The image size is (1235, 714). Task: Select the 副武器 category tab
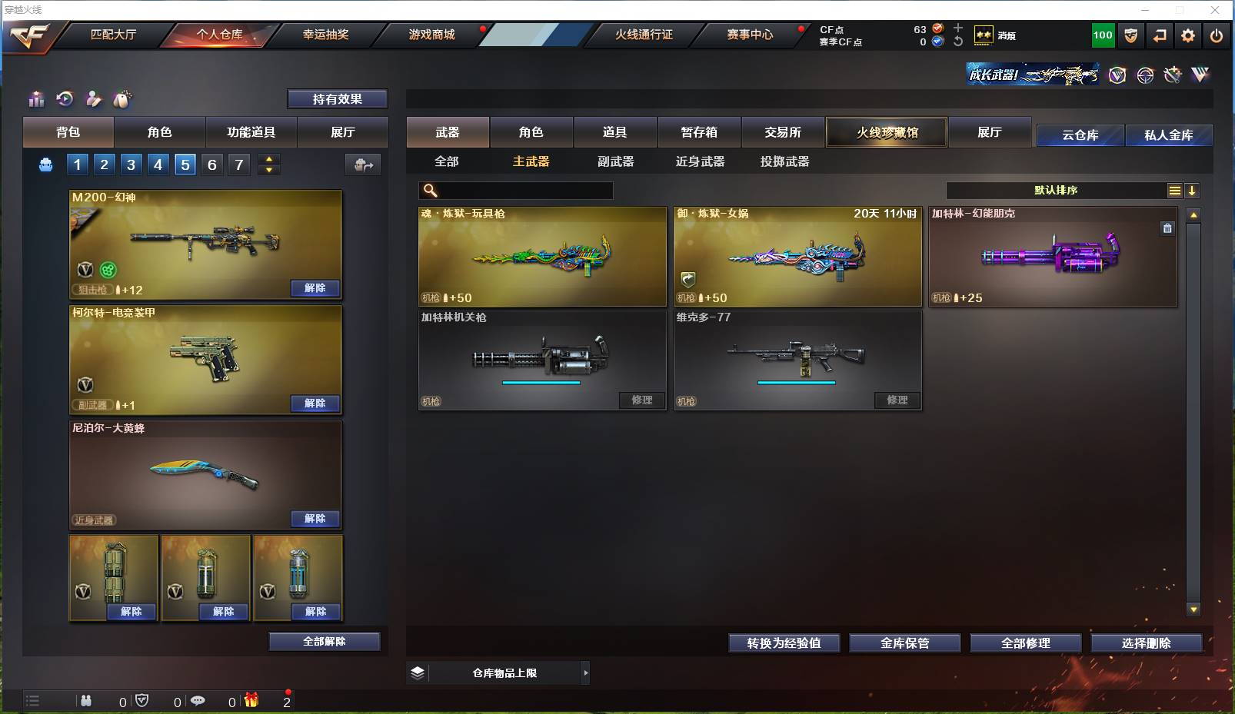pos(616,162)
